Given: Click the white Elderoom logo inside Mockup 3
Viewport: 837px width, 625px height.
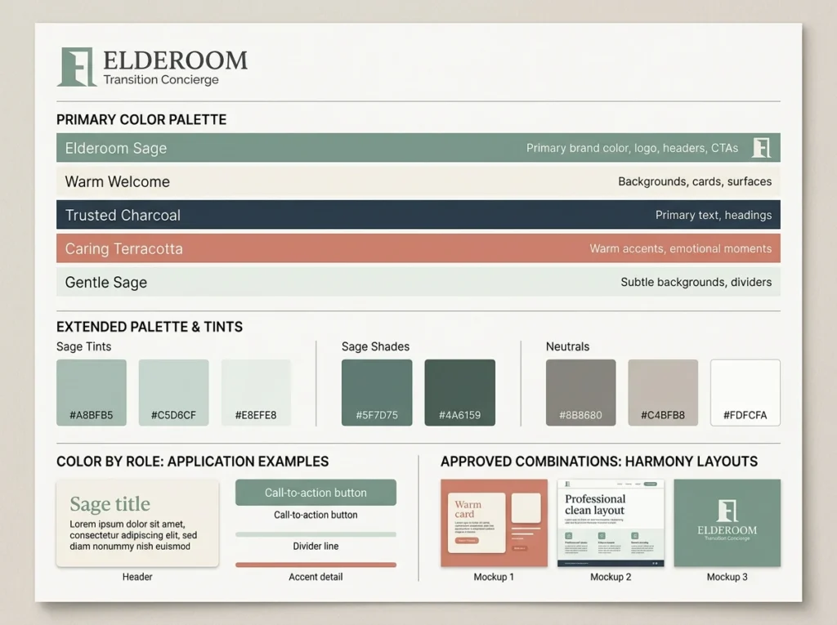Looking at the screenshot, I should 727,511.
